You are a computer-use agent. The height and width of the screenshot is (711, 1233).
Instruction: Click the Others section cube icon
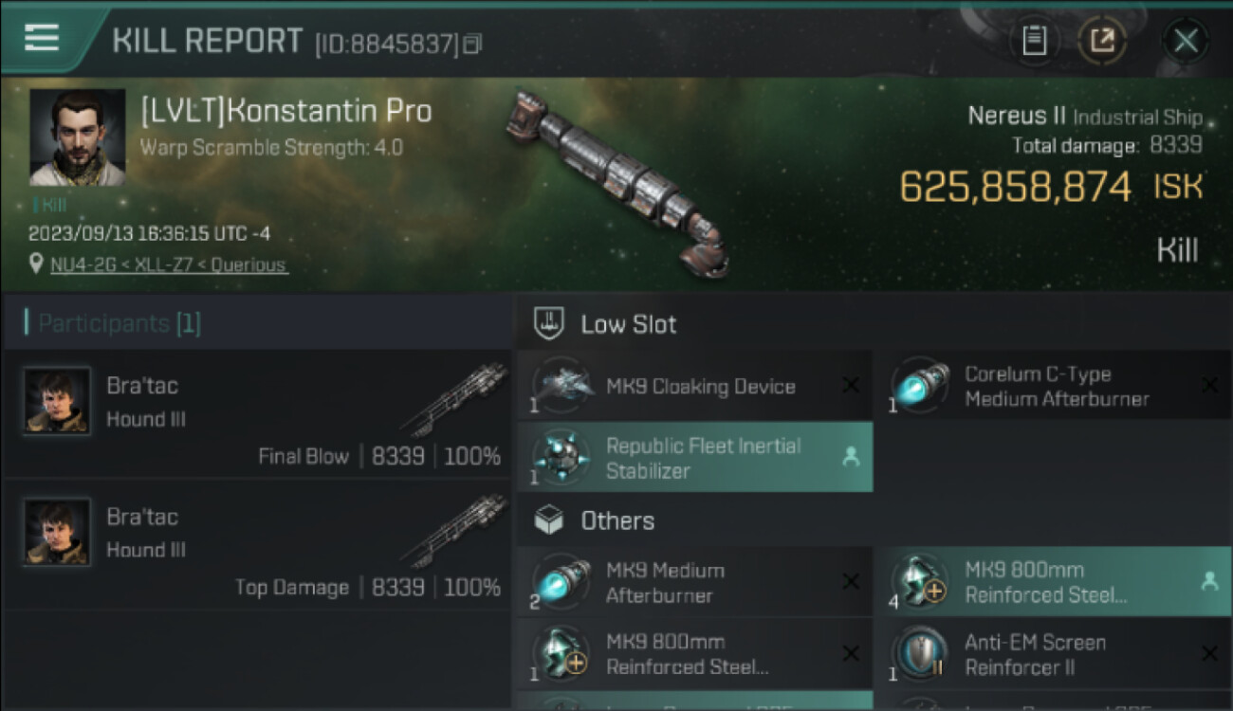click(550, 520)
